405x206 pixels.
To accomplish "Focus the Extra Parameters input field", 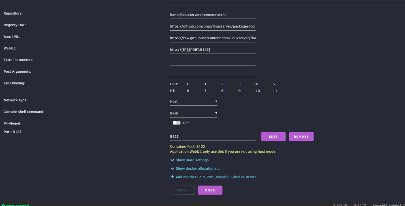I will (x=213, y=61).
